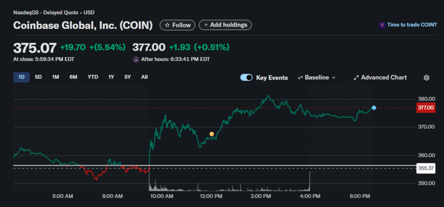Image resolution: width=444 pixels, height=207 pixels.
Task: Click the 6:00 AM time axis label
Action: (x=62, y=196)
